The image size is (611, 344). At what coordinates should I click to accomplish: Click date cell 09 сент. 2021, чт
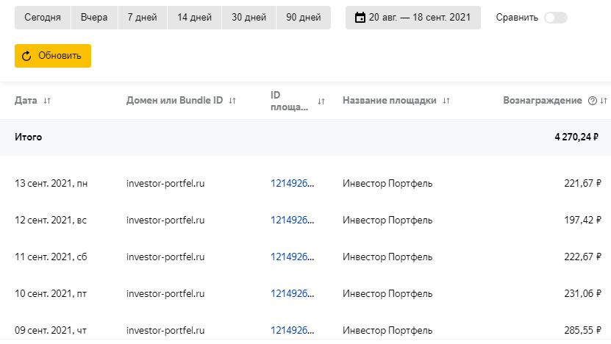[x=51, y=330]
